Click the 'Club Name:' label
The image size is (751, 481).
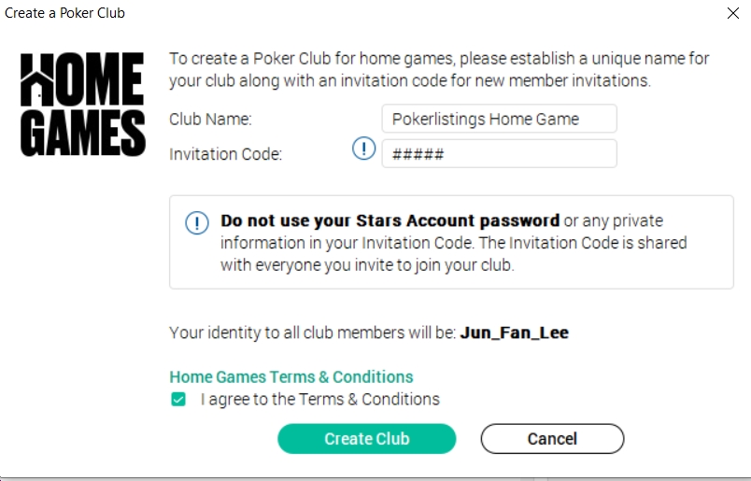point(210,119)
